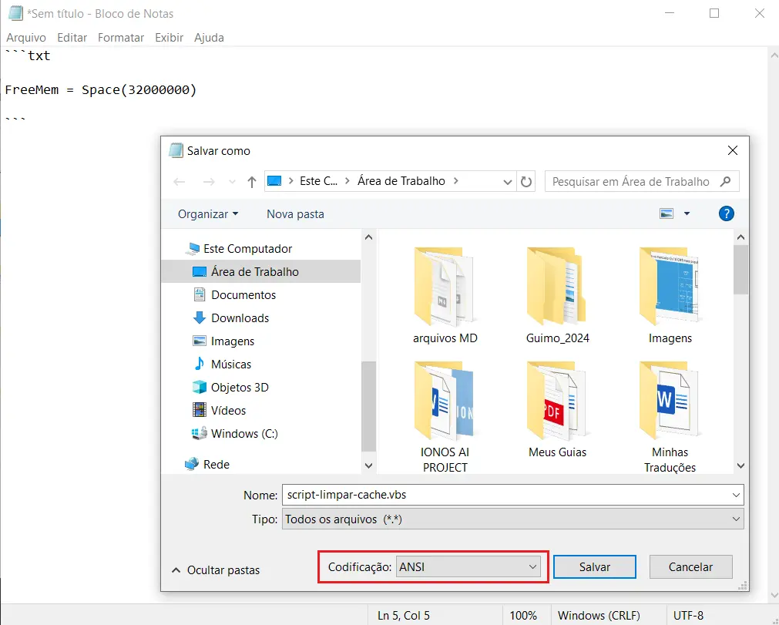This screenshot has height=625, width=779.
Task: Open the Organizar dropdown menu
Action: click(207, 214)
